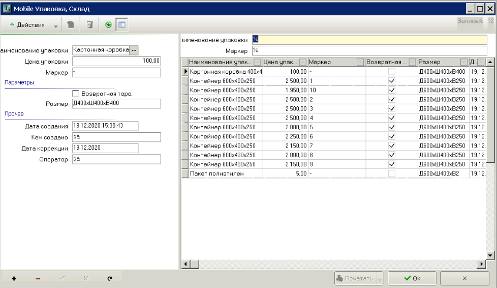Open the Д... date column filter dropdown
Image resolution: width=497 pixels, height=288 pixels.
click(x=481, y=62)
